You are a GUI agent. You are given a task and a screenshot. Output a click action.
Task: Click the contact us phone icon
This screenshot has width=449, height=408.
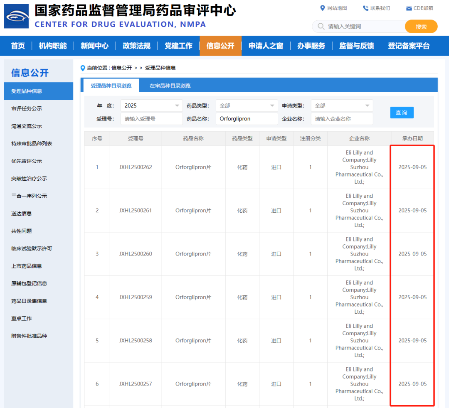point(366,8)
